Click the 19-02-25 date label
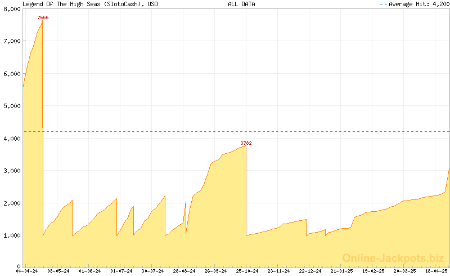The width and height of the screenshot is (450, 276). [x=373, y=271]
